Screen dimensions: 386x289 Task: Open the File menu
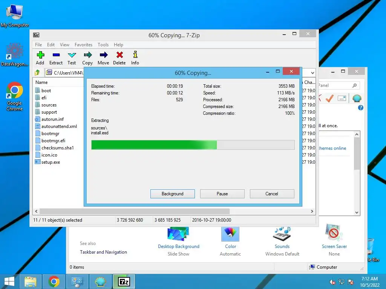click(38, 45)
